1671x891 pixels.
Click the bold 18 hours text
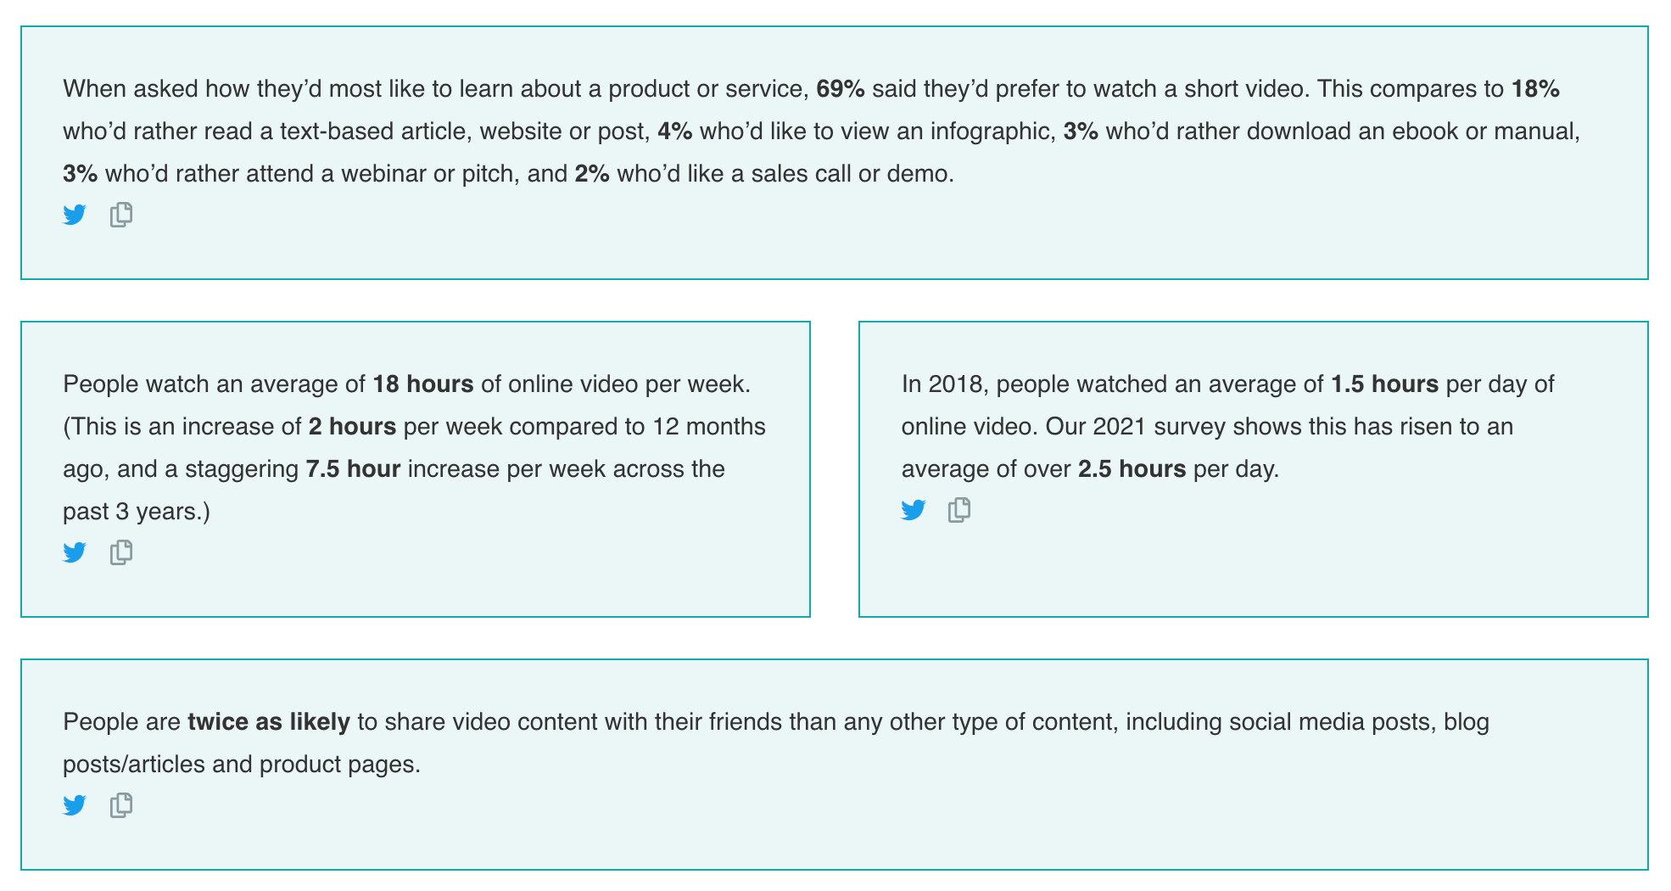[x=423, y=384]
